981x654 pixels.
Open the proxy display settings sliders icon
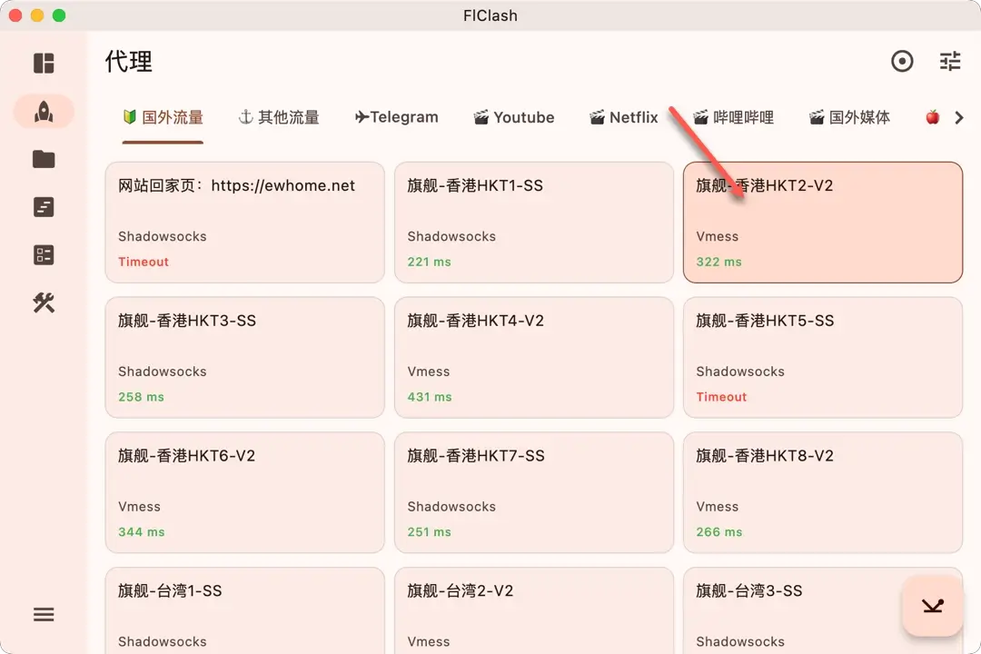tap(950, 61)
